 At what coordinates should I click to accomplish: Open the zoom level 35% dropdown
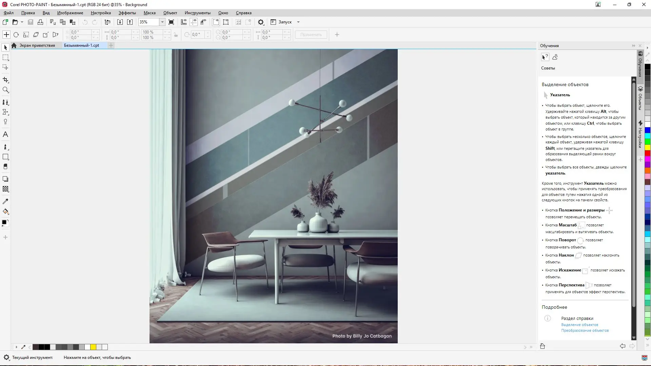coord(162,22)
